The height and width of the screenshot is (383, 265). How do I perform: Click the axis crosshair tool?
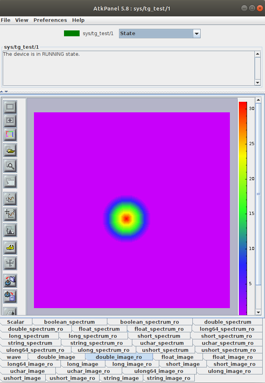tap(10, 263)
